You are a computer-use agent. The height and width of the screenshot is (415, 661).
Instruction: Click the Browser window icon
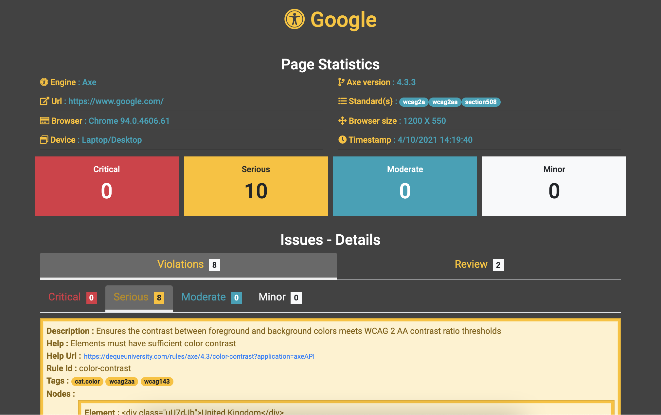pyautogui.click(x=45, y=121)
